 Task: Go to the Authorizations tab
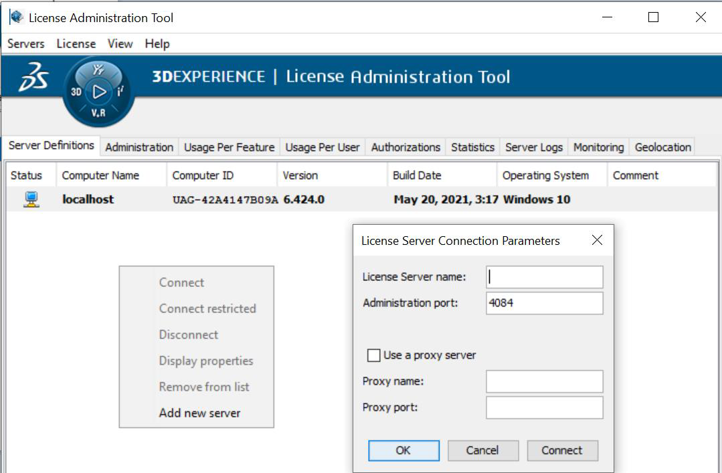(405, 147)
